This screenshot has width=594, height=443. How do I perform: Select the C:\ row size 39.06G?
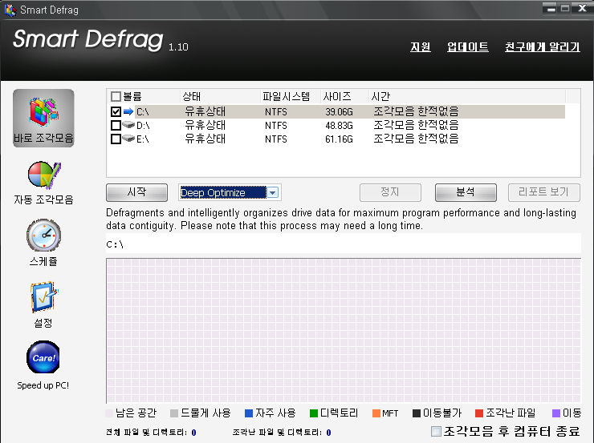coord(339,112)
